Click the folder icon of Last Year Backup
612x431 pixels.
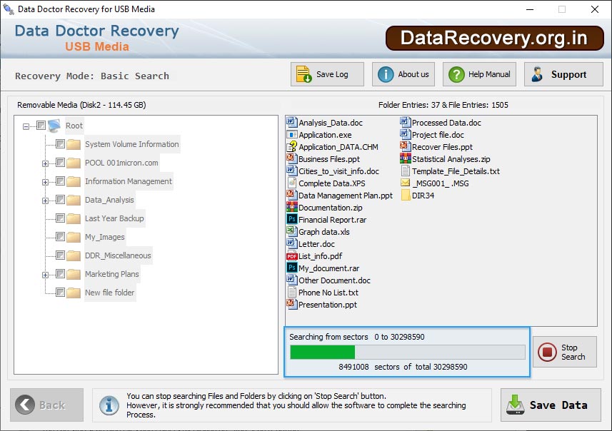coord(74,218)
